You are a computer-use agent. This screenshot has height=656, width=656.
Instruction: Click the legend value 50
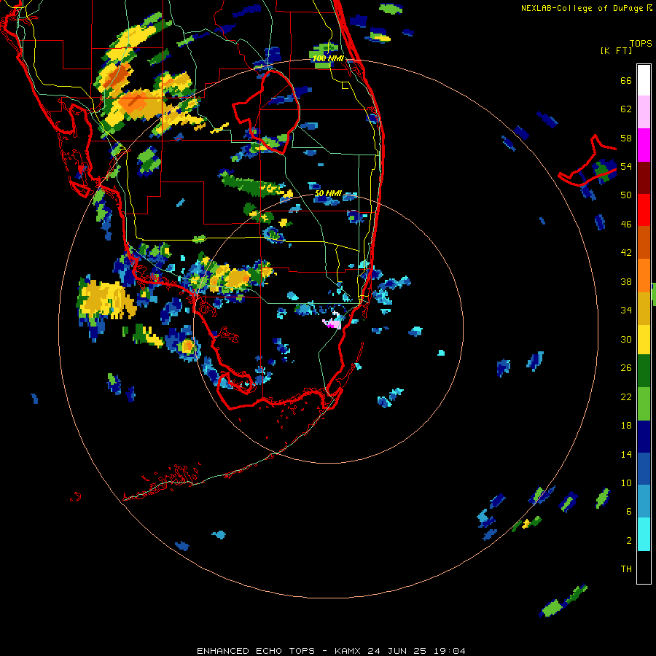point(626,195)
